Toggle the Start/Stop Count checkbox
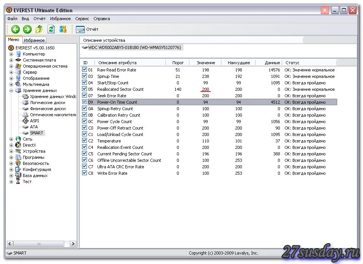 (85, 82)
